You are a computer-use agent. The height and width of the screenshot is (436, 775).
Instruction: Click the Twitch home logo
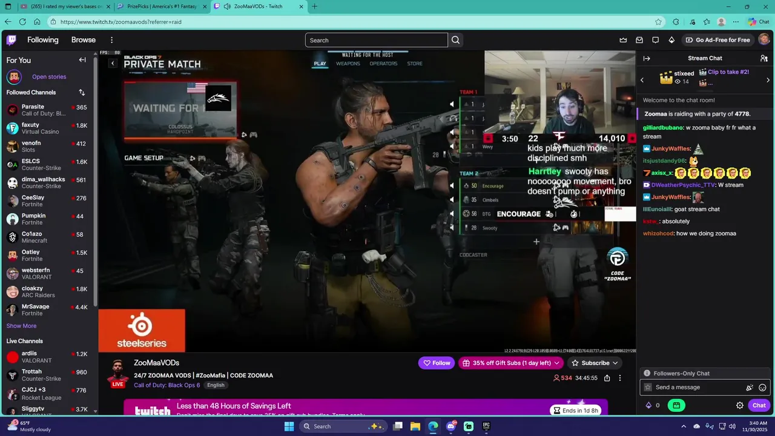(x=12, y=40)
